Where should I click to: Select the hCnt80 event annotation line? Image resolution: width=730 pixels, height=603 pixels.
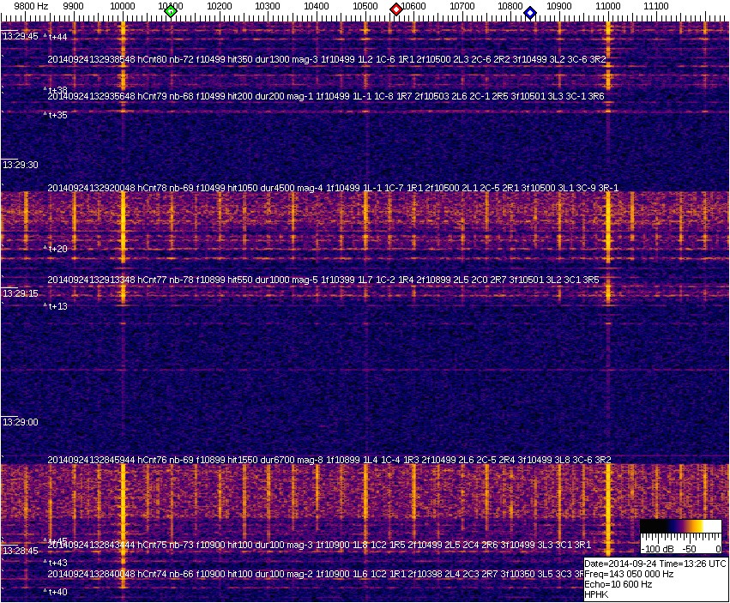(x=327, y=59)
